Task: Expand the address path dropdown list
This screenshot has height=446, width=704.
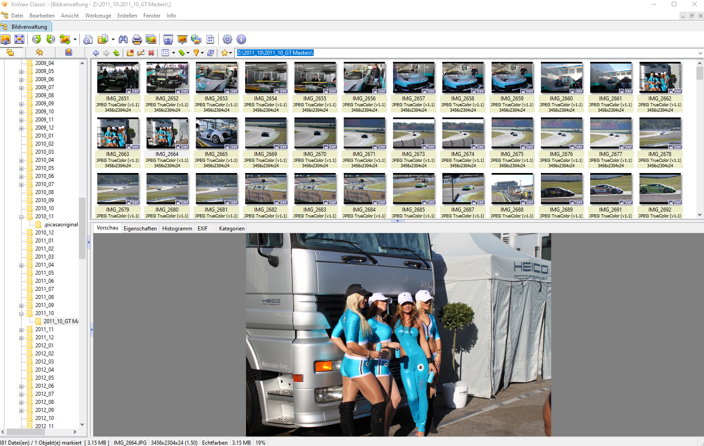Action: click(x=700, y=53)
